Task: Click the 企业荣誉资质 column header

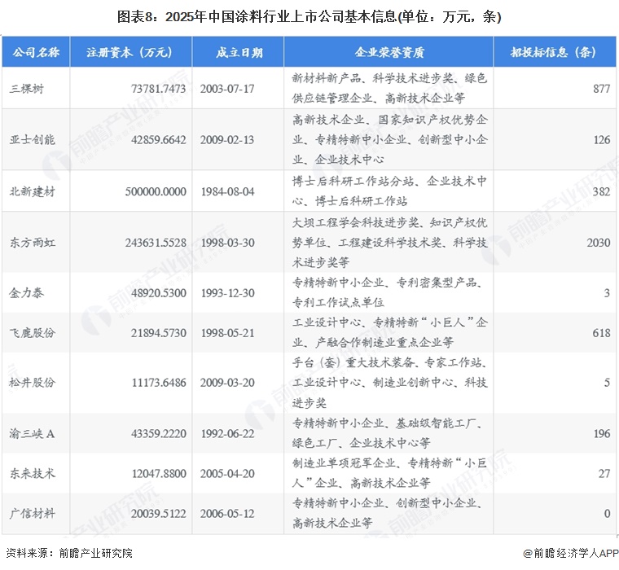Action: click(389, 52)
